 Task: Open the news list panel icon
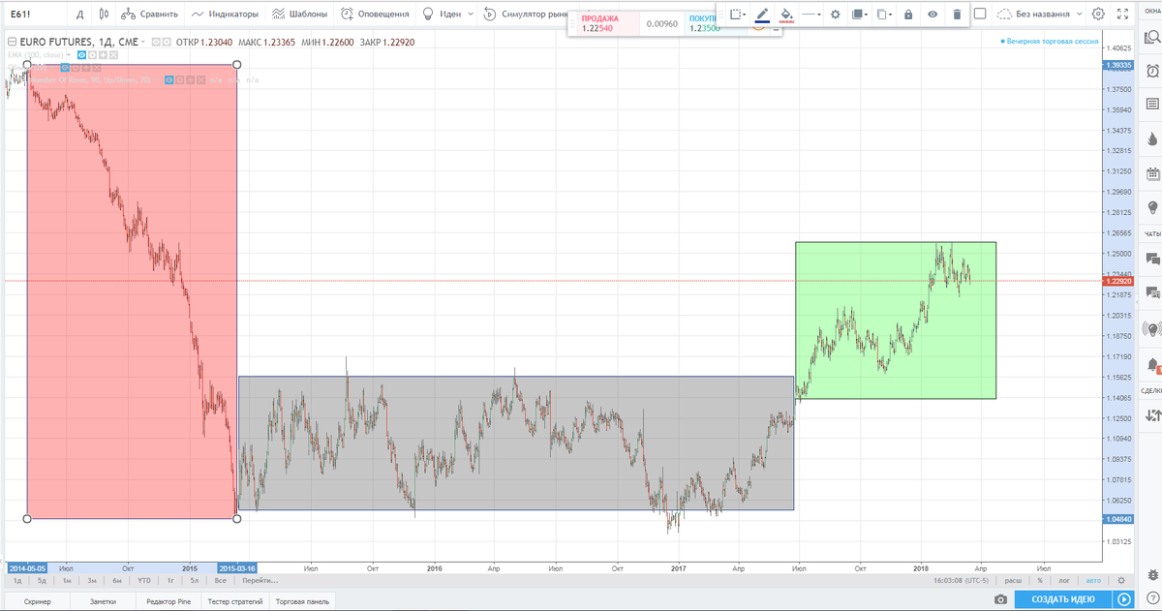pyautogui.click(x=1152, y=105)
